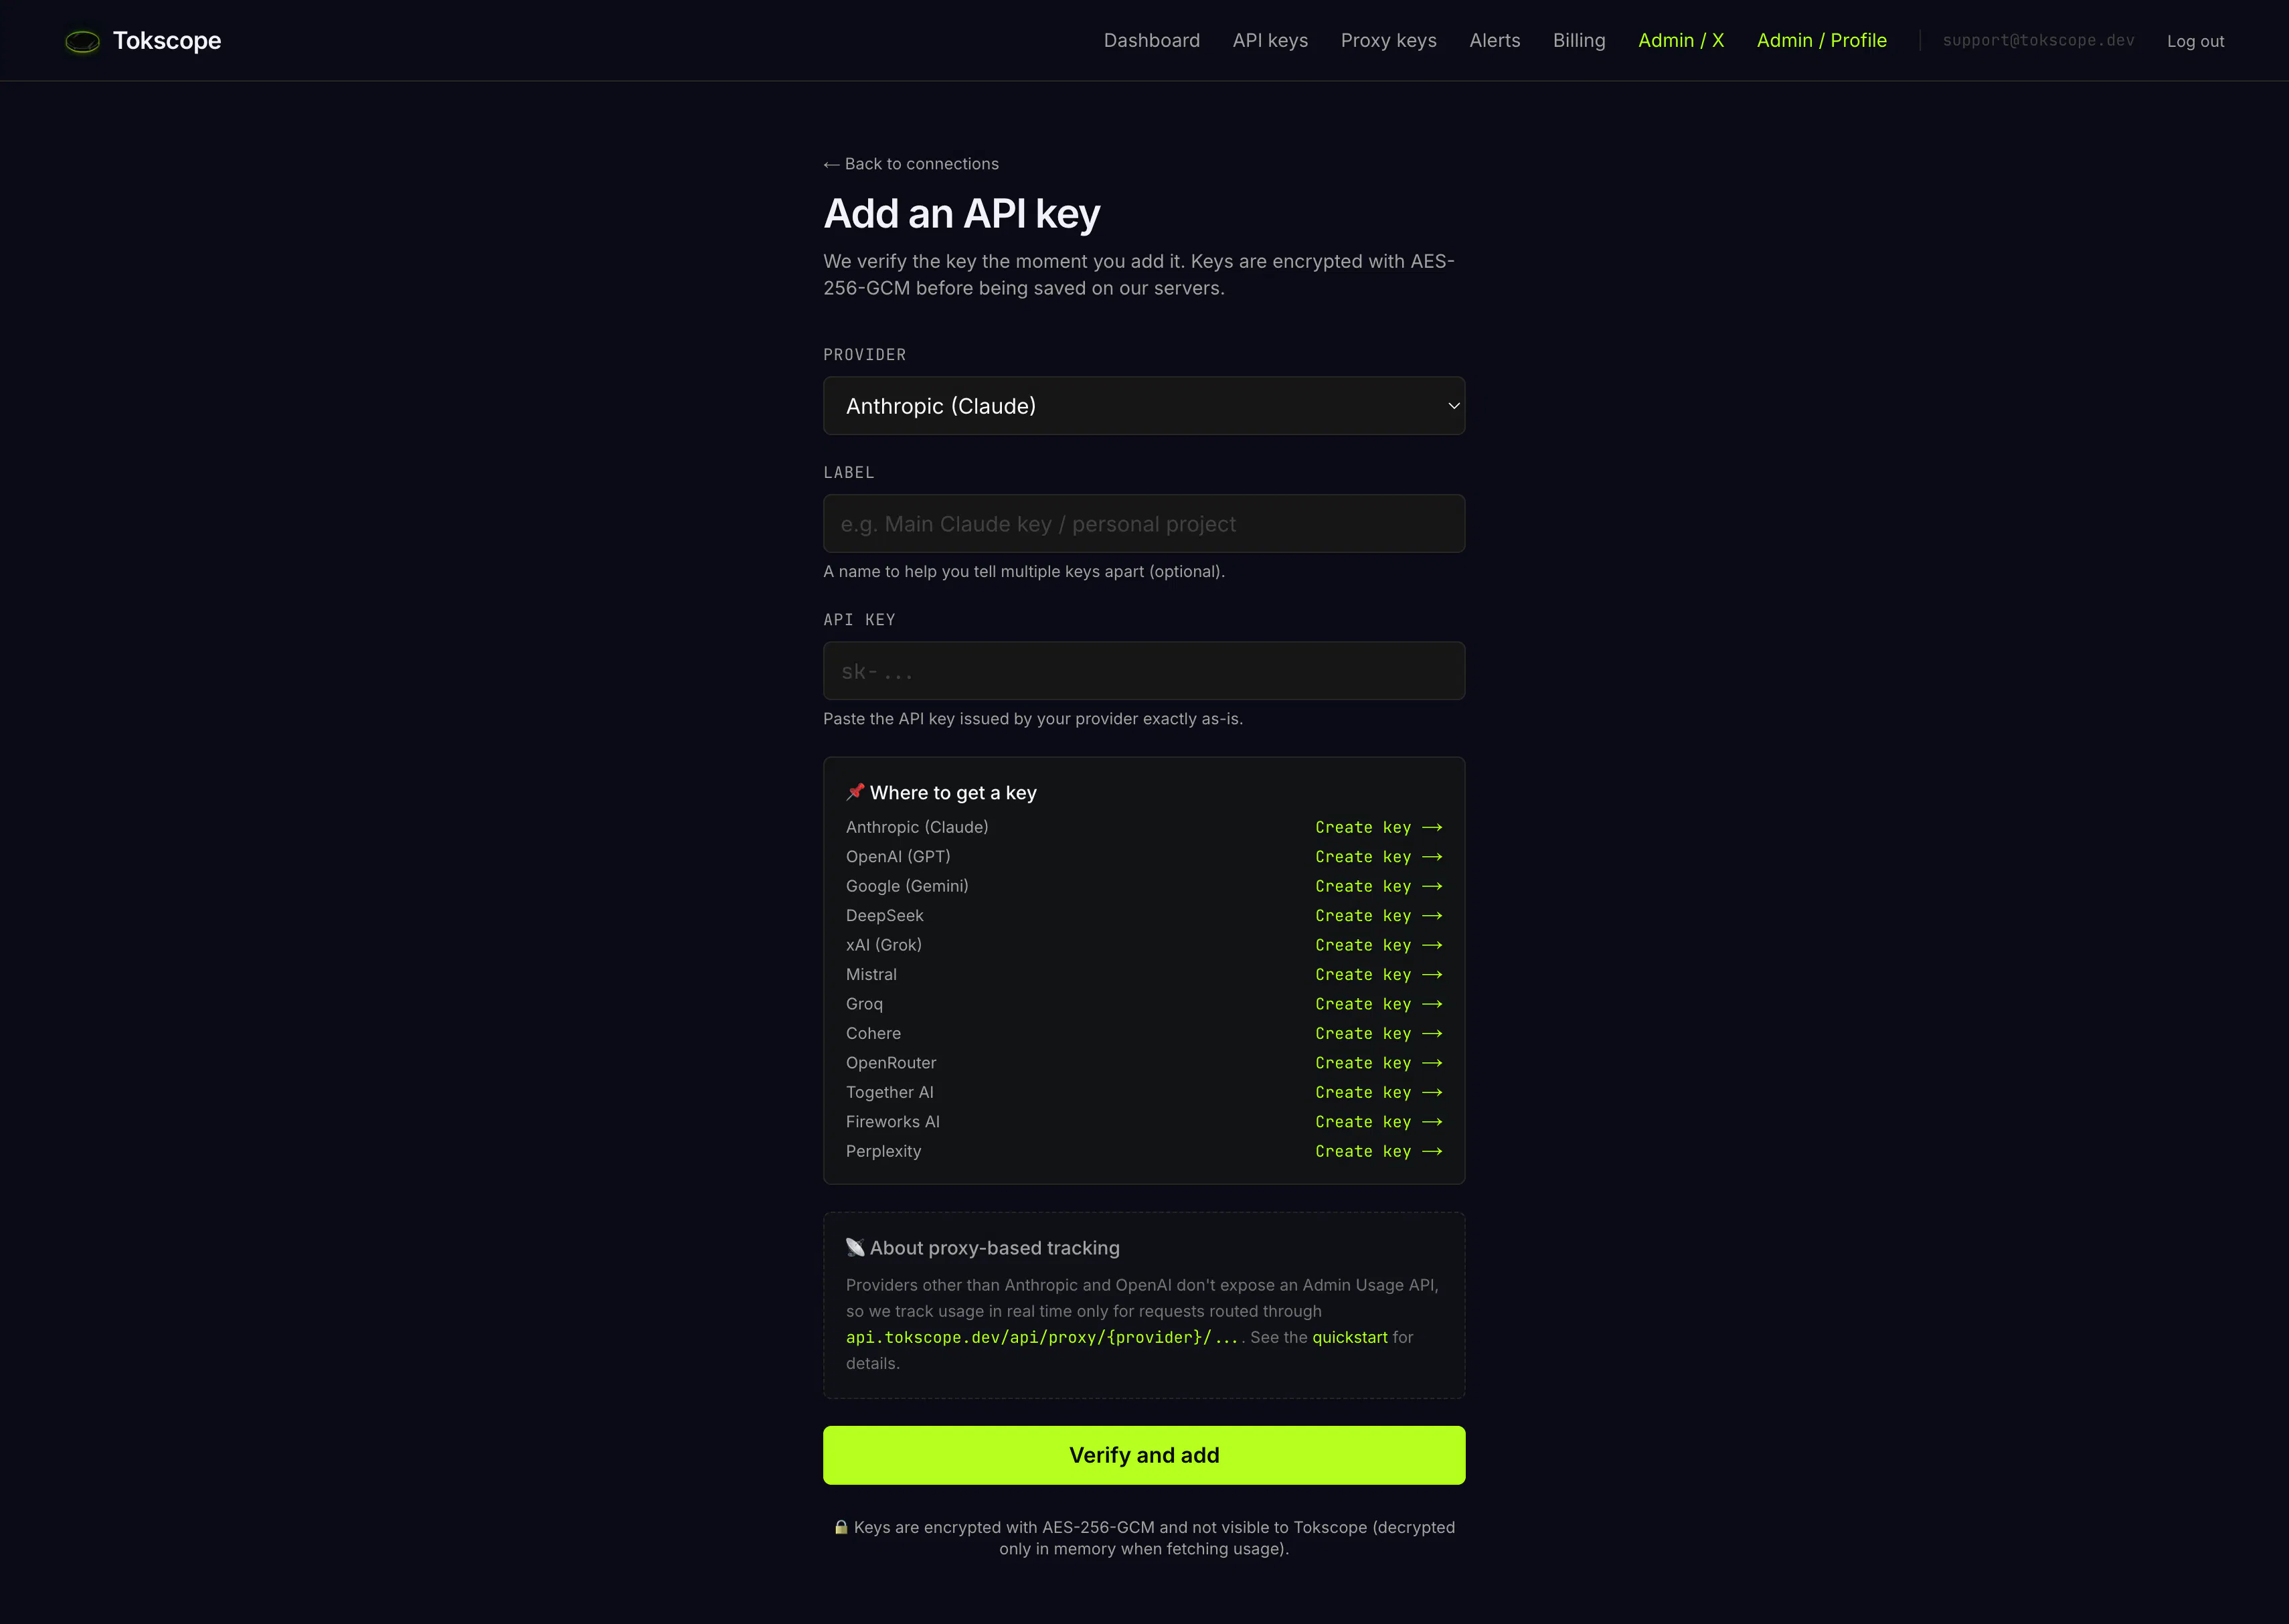
Task: Click support@tokscope.dev account email
Action: [x=2038, y=41]
